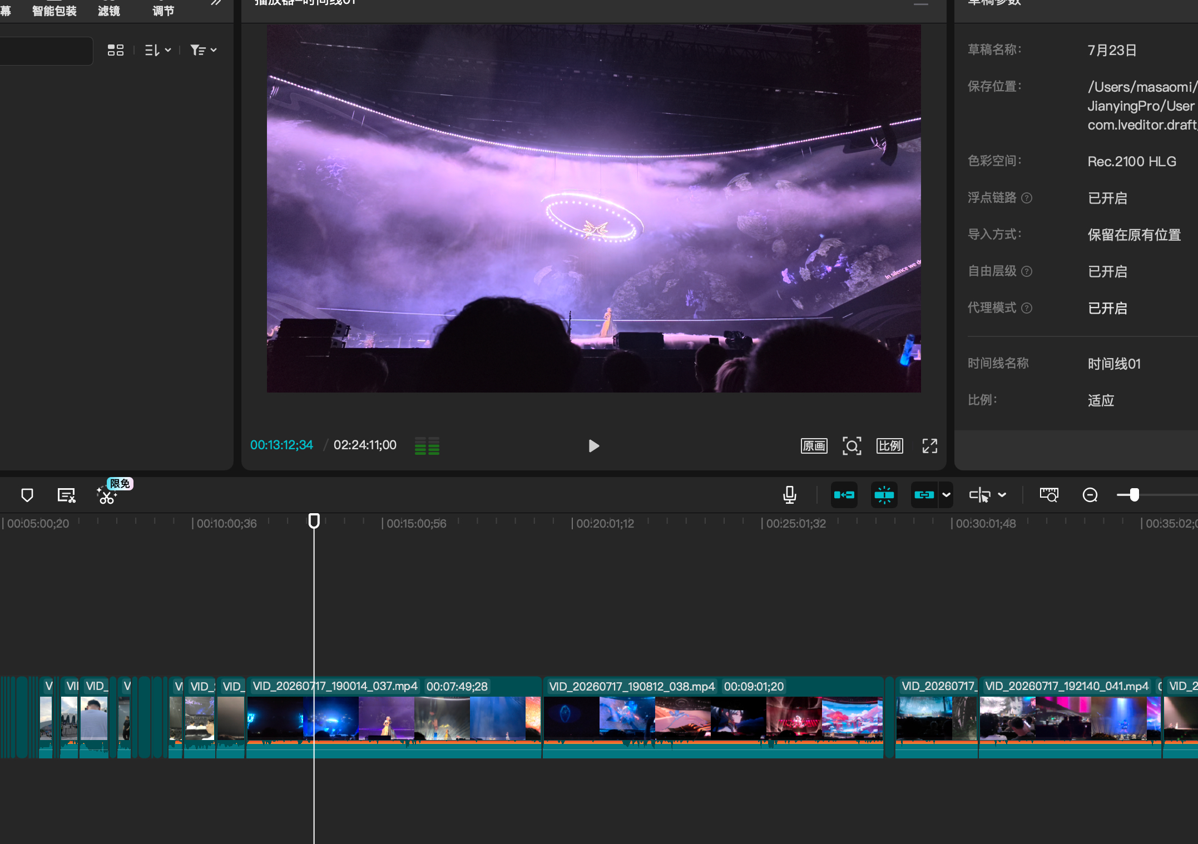Expand the linkage options dropdown arrow
The height and width of the screenshot is (844, 1198).
(x=946, y=495)
